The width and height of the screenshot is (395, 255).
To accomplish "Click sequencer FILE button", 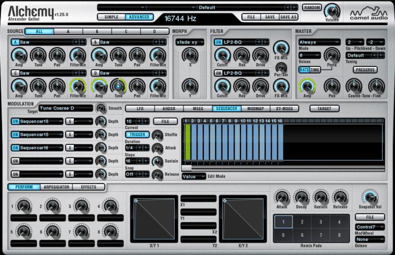I will [x=165, y=121].
